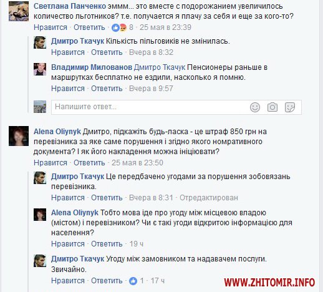
Task: Open timestamp 'Вчера в 9:57'
Action: 151,89
